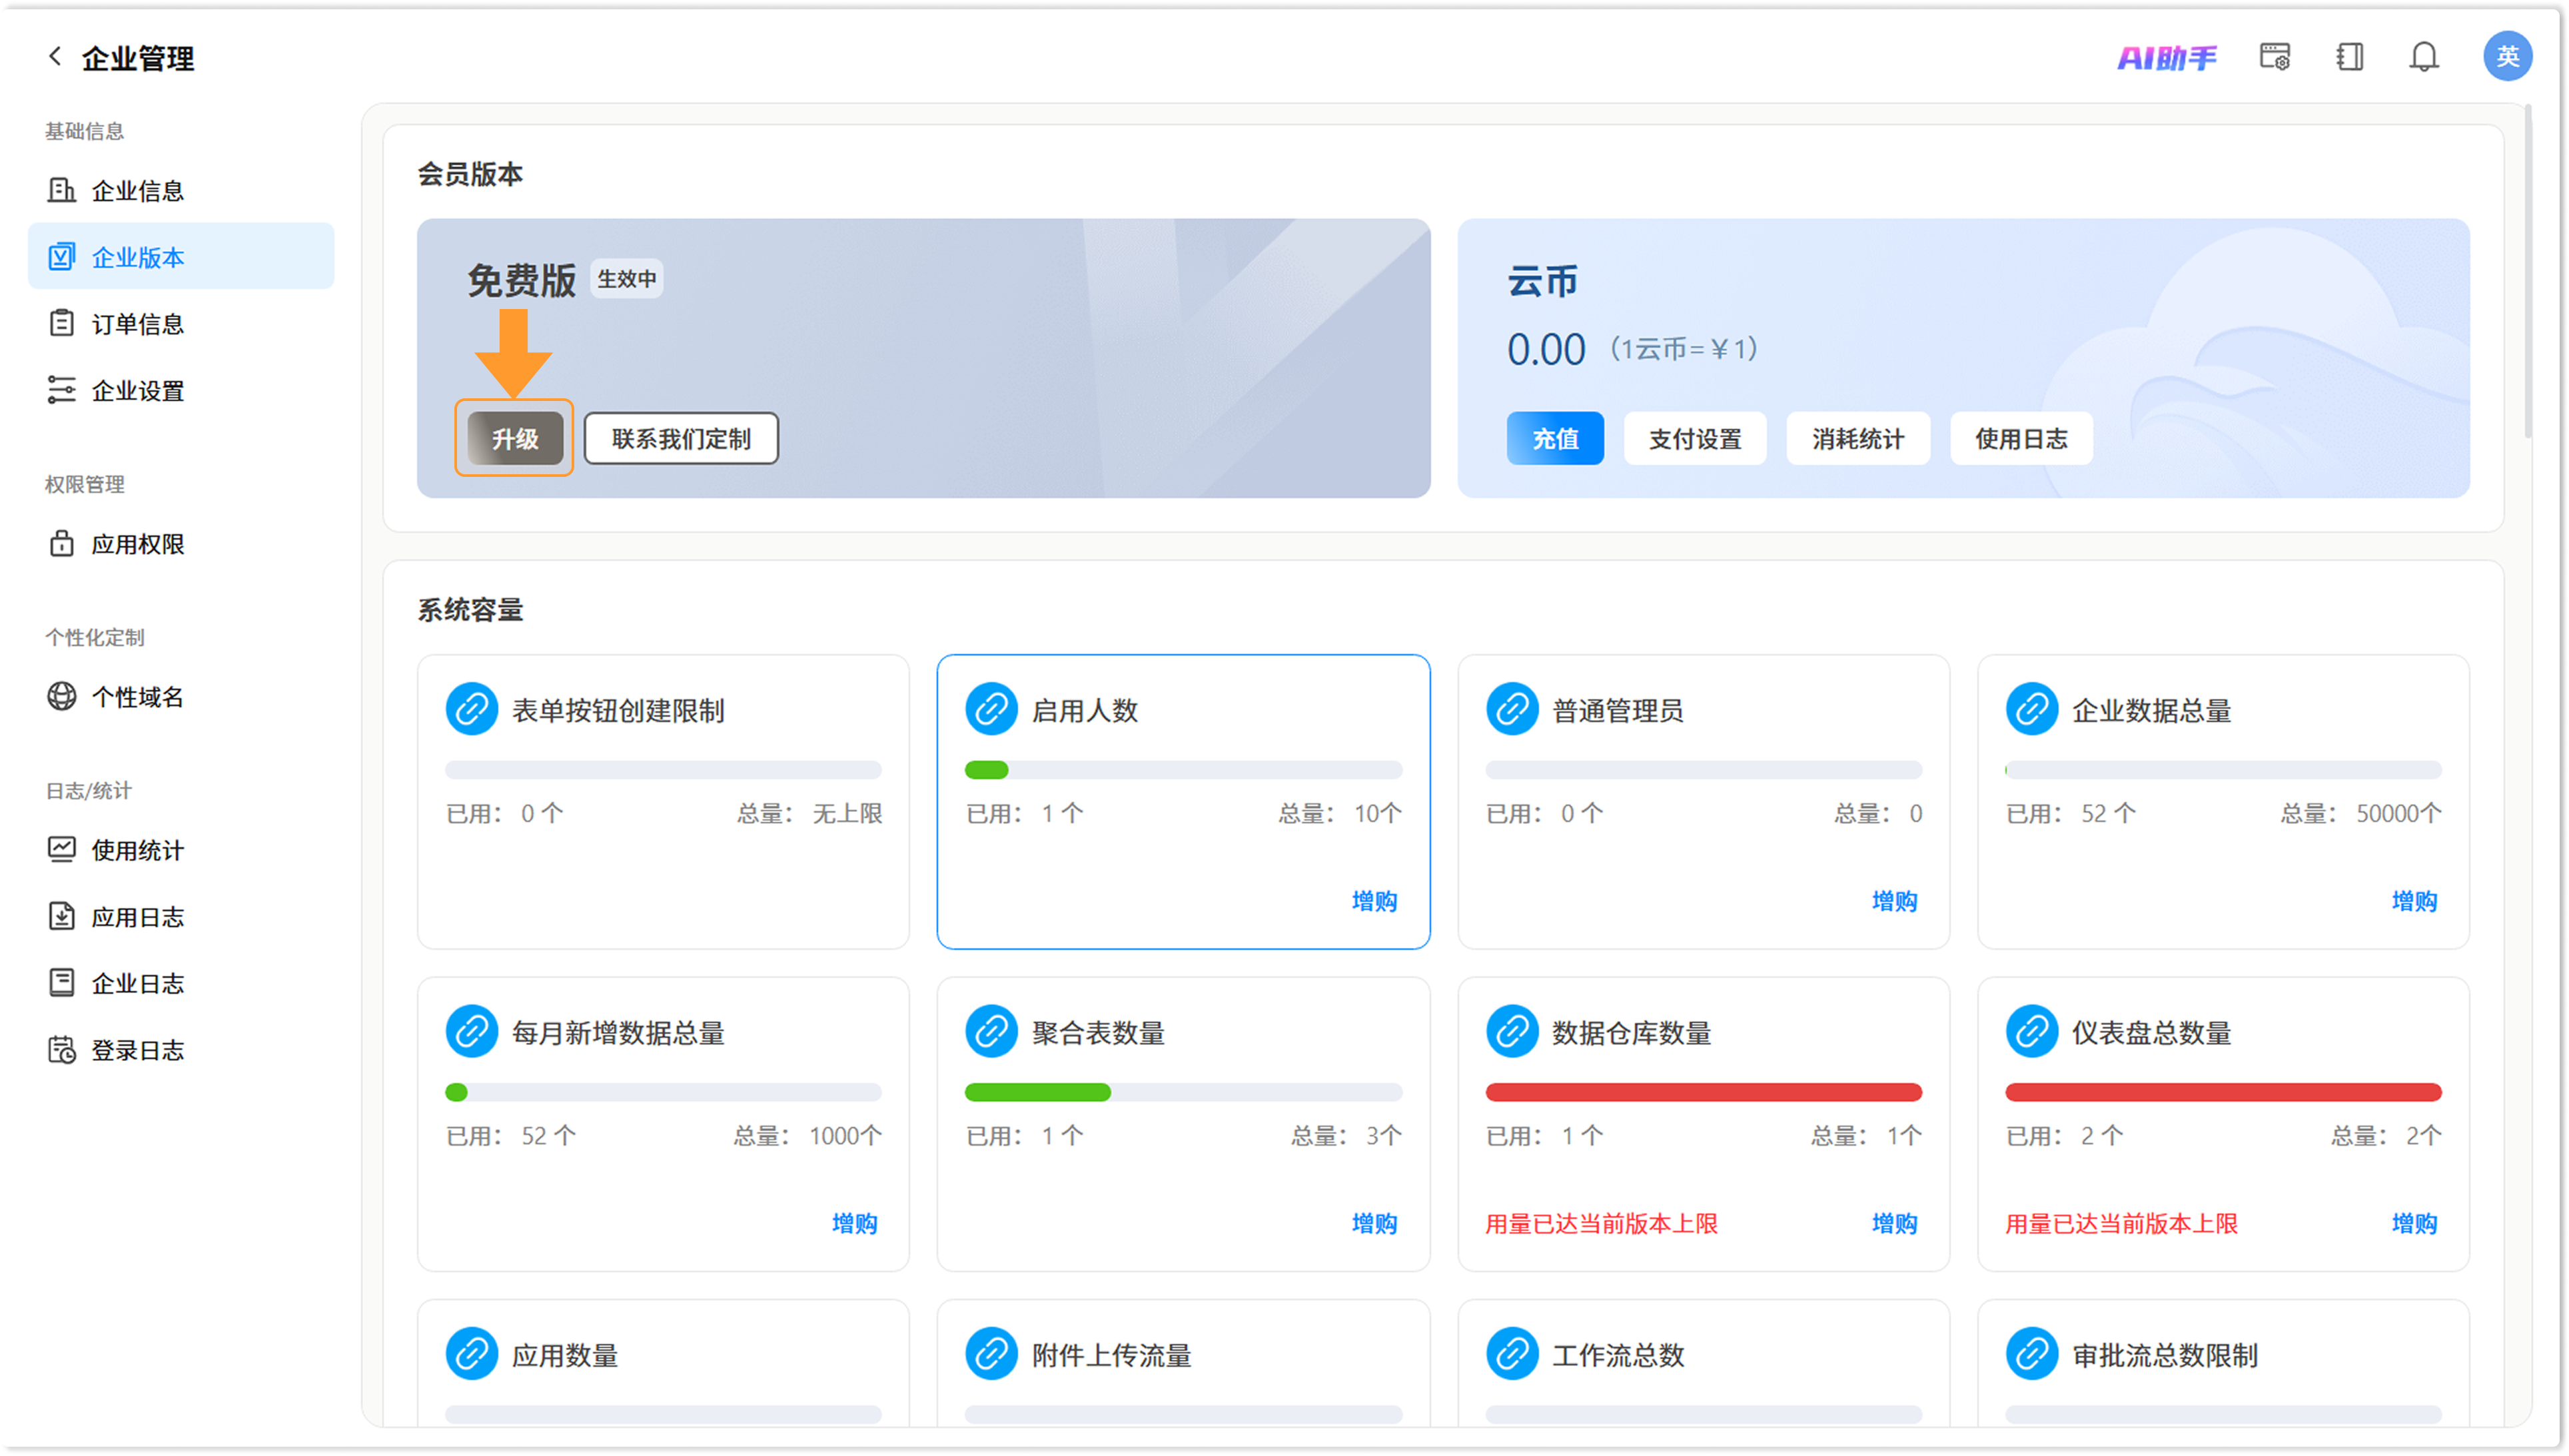Click the 联系我们定制 button
Screen dimensions: 2569x1456
681,438
